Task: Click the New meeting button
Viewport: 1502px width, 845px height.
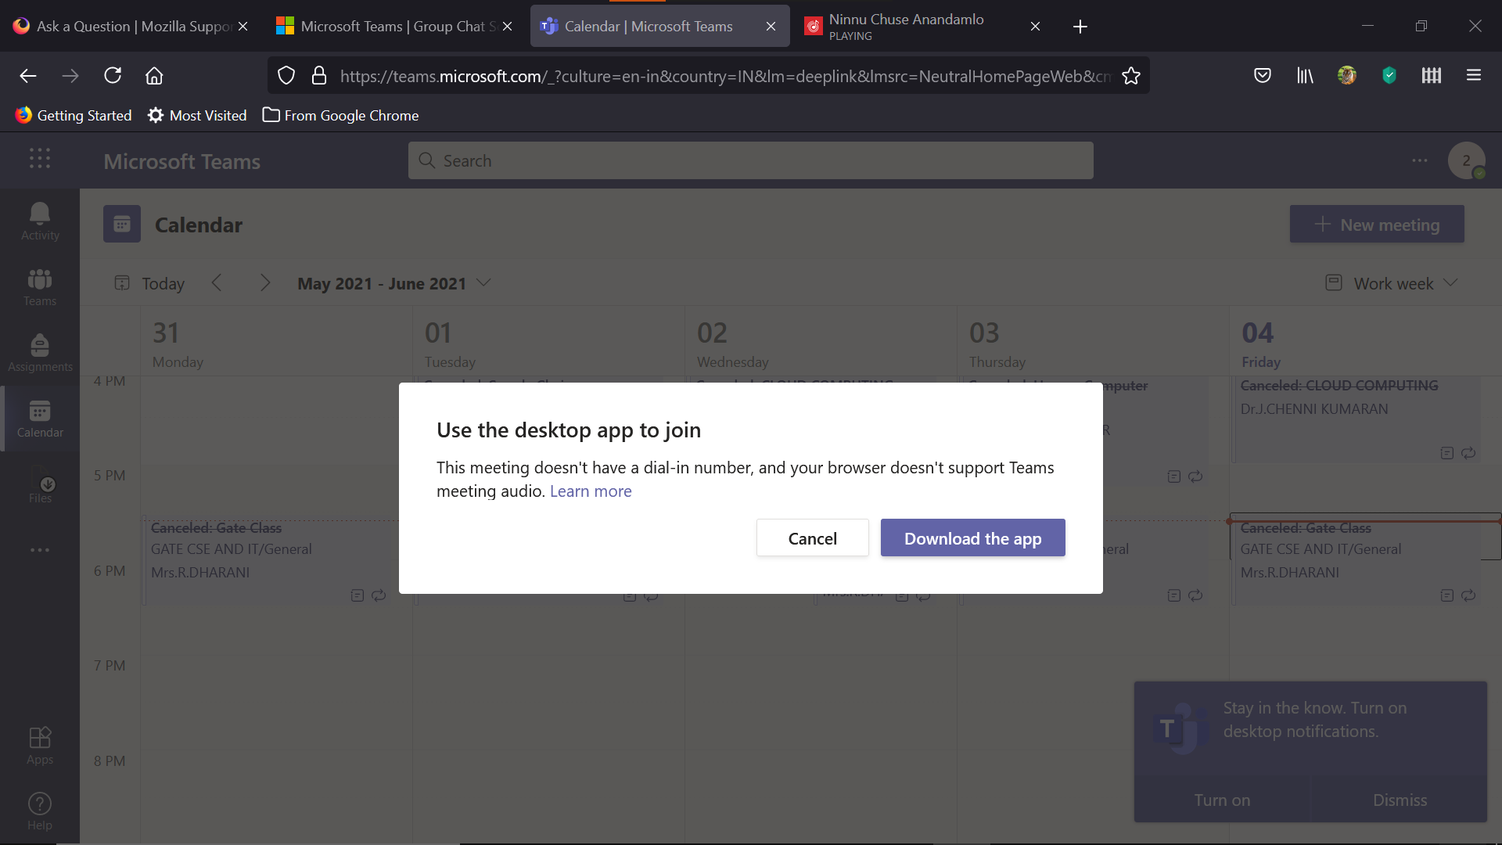Action: (1377, 225)
